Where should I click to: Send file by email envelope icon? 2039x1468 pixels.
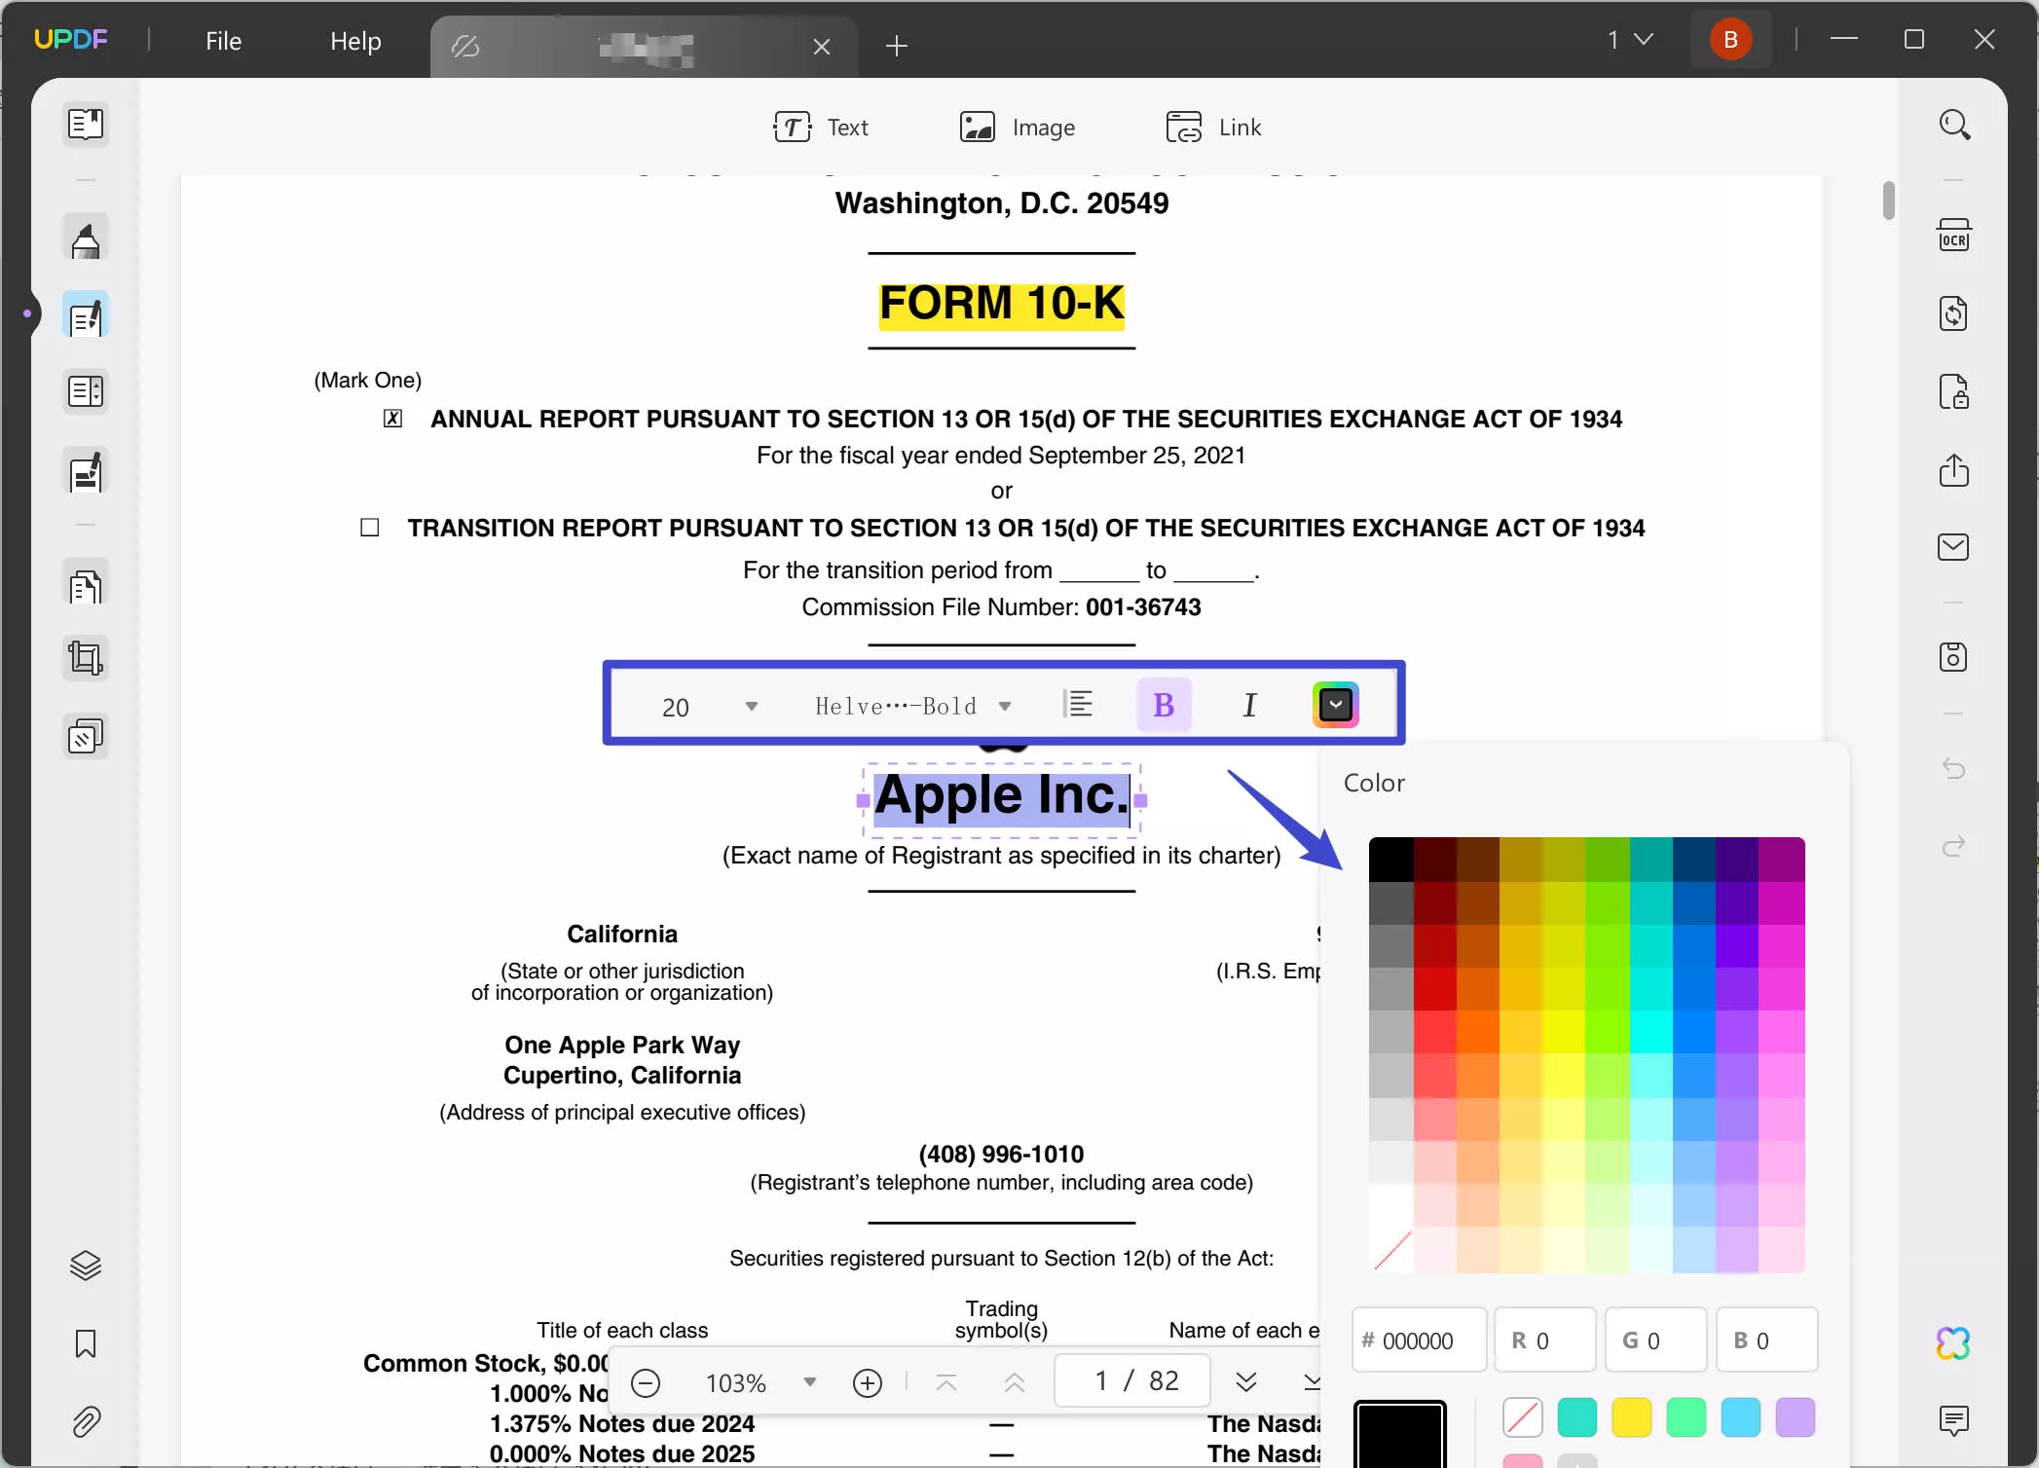click(1954, 547)
